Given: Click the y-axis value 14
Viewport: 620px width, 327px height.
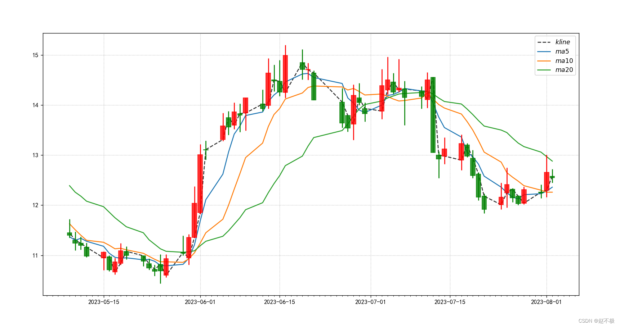Looking at the screenshot, I should pyautogui.click(x=35, y=105).
